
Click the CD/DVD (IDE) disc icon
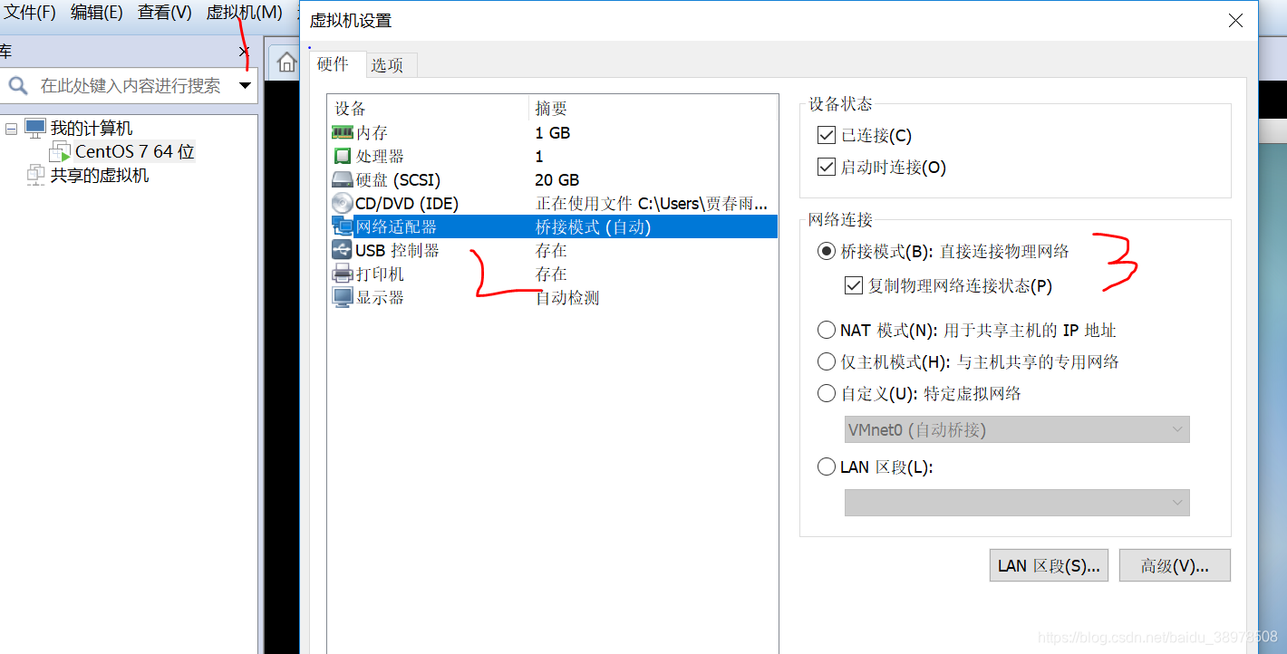tap(343, 204)
